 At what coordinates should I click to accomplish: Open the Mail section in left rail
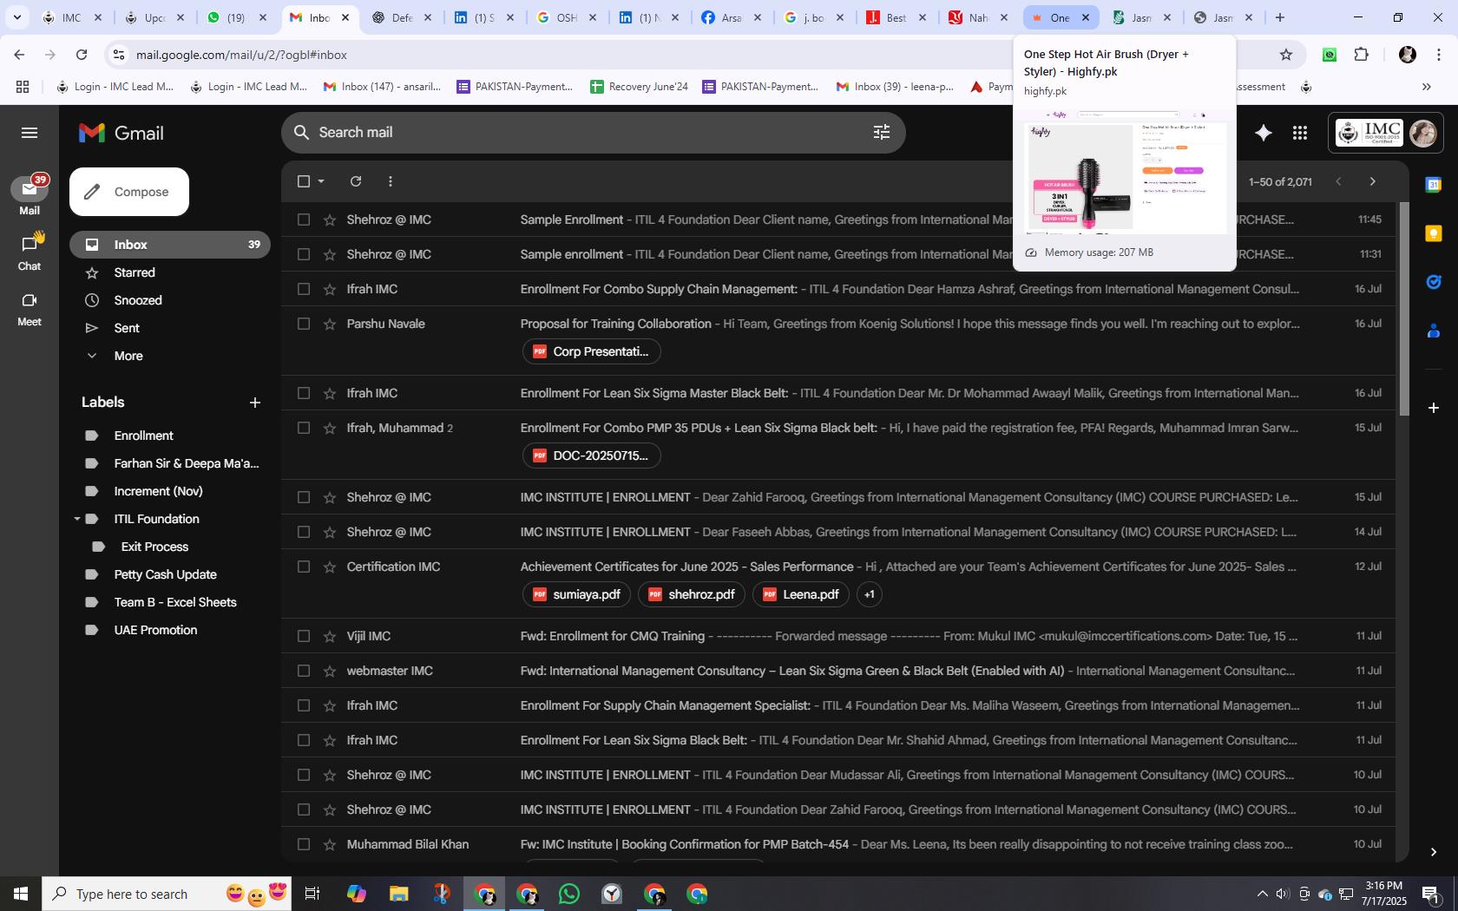(x=30, y=195)
